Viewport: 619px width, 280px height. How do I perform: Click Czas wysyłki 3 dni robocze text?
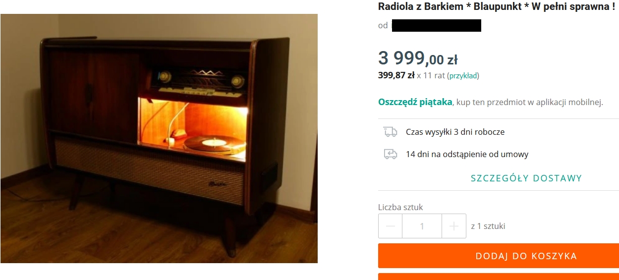[x=455, y=132]
